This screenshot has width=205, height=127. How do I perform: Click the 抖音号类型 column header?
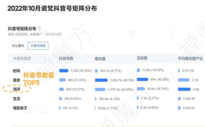pos(22,59)
